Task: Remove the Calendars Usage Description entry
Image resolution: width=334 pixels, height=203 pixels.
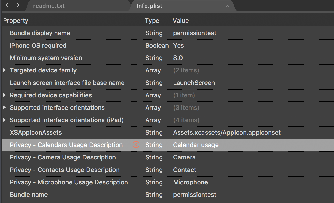Action: pyautogui.click(x=136, y=145)
